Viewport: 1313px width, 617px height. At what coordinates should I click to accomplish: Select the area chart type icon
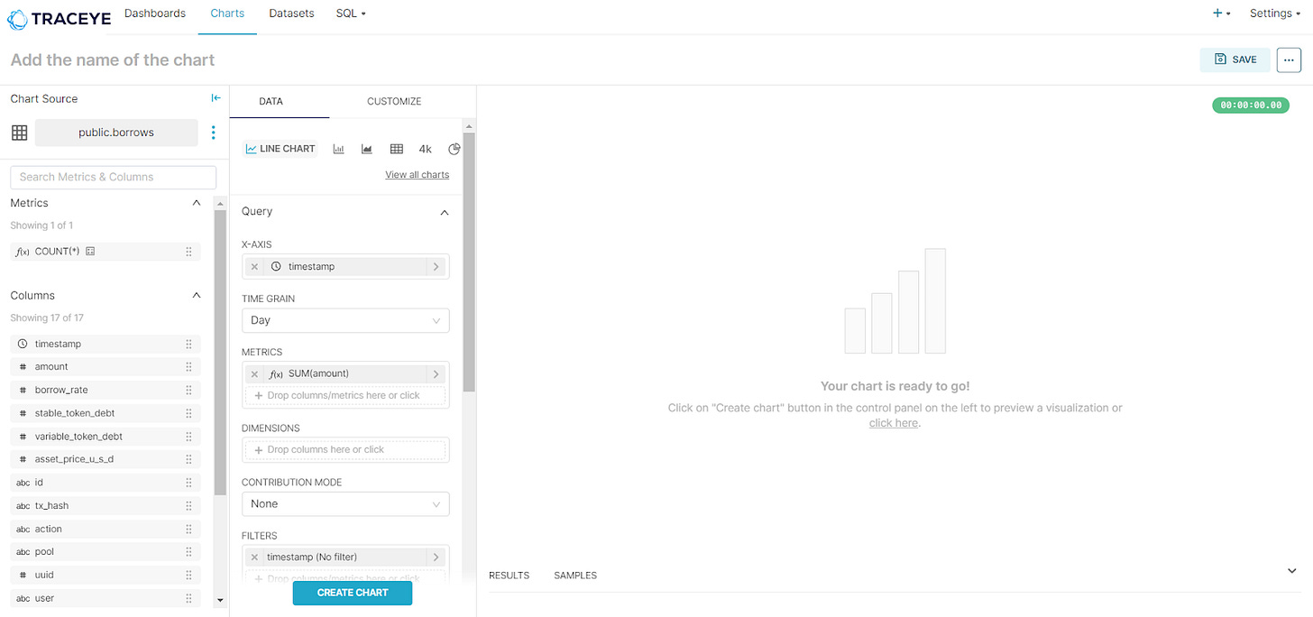point(367,149)
